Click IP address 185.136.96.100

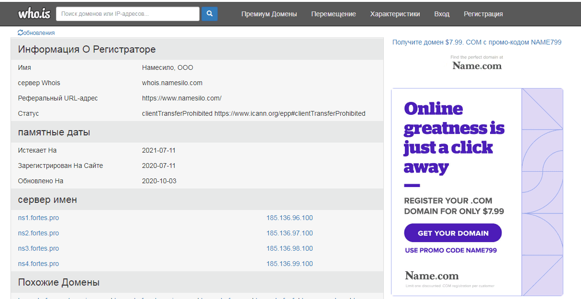[x=290, y=218]
